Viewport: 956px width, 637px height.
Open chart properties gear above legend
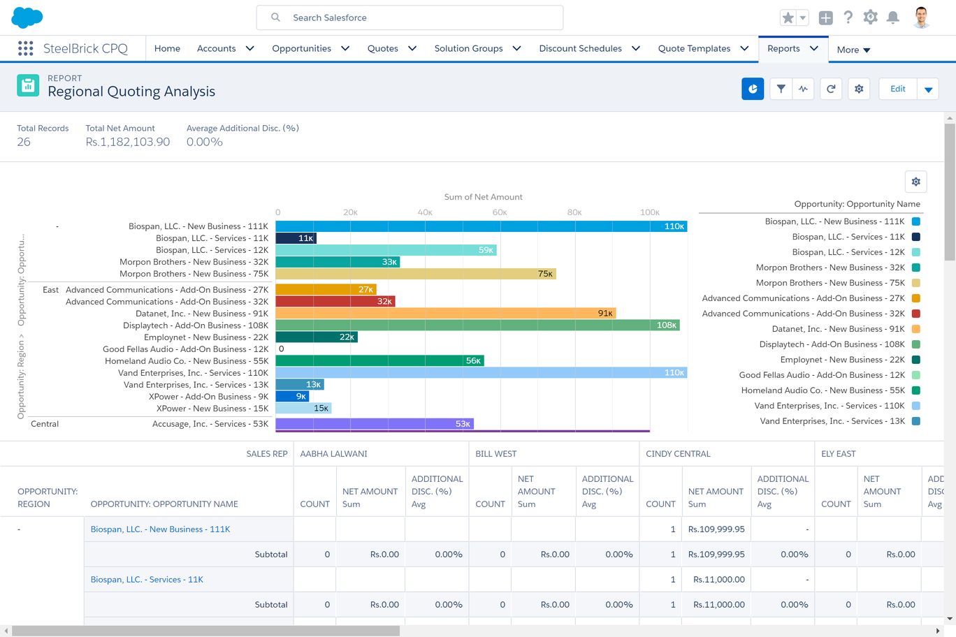tap(915, 182)
